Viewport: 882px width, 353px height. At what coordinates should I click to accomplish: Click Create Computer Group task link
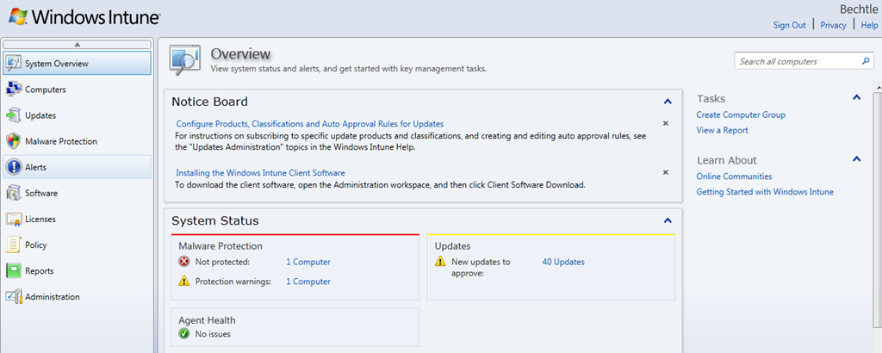[741, 115]
